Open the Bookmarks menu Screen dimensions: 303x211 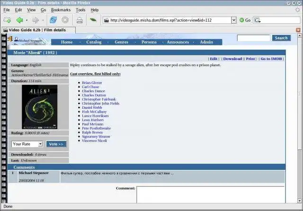click(61, 10)
